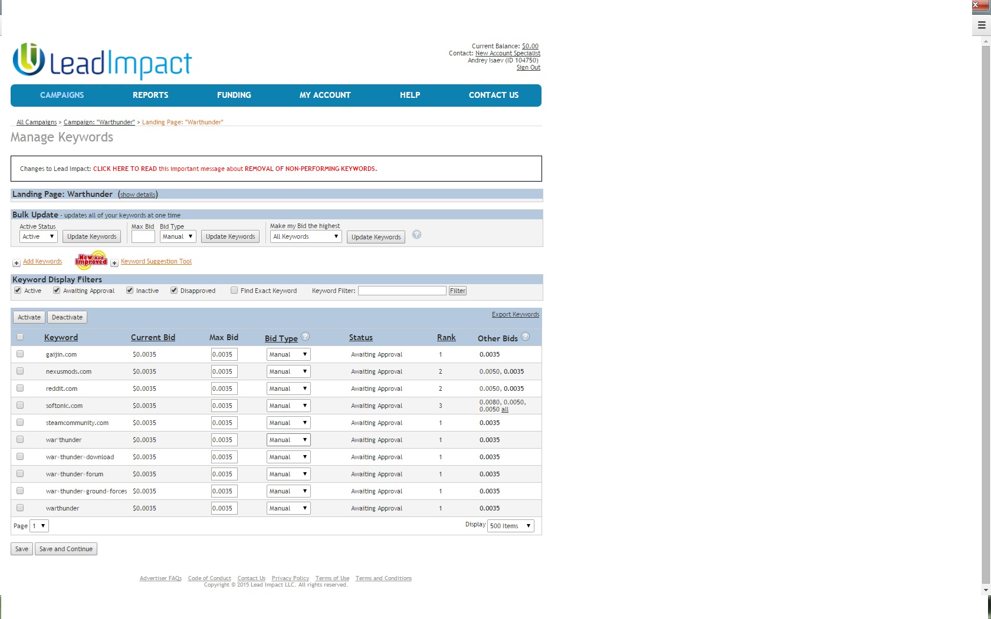
Task: Open the Active Status dropdown
Action: pyautogui.click(x=38, y=236)
